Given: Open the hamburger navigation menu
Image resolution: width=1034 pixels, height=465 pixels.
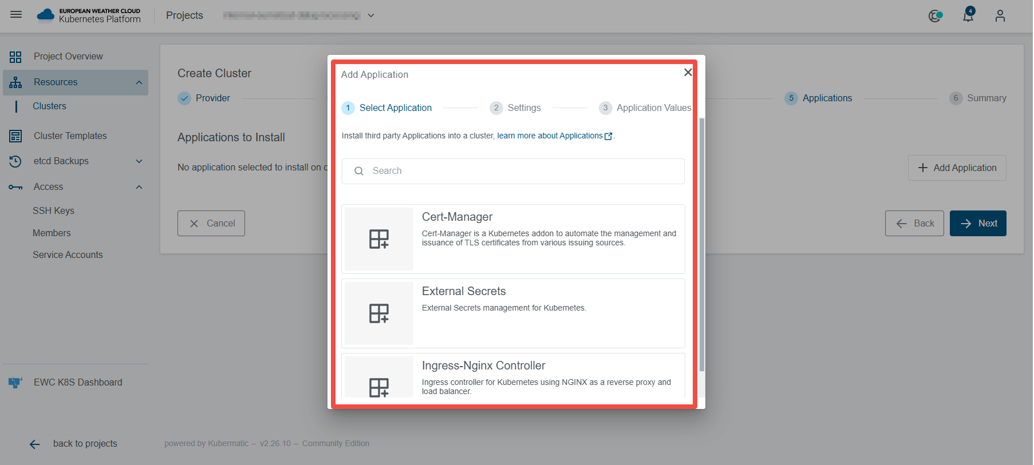Looking at the screenshot, I should tap(16, 15).
